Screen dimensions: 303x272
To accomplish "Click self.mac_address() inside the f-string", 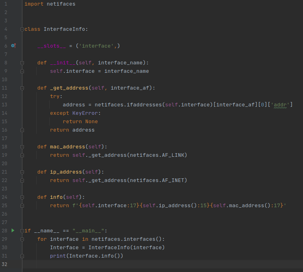I will pos(242,205).
